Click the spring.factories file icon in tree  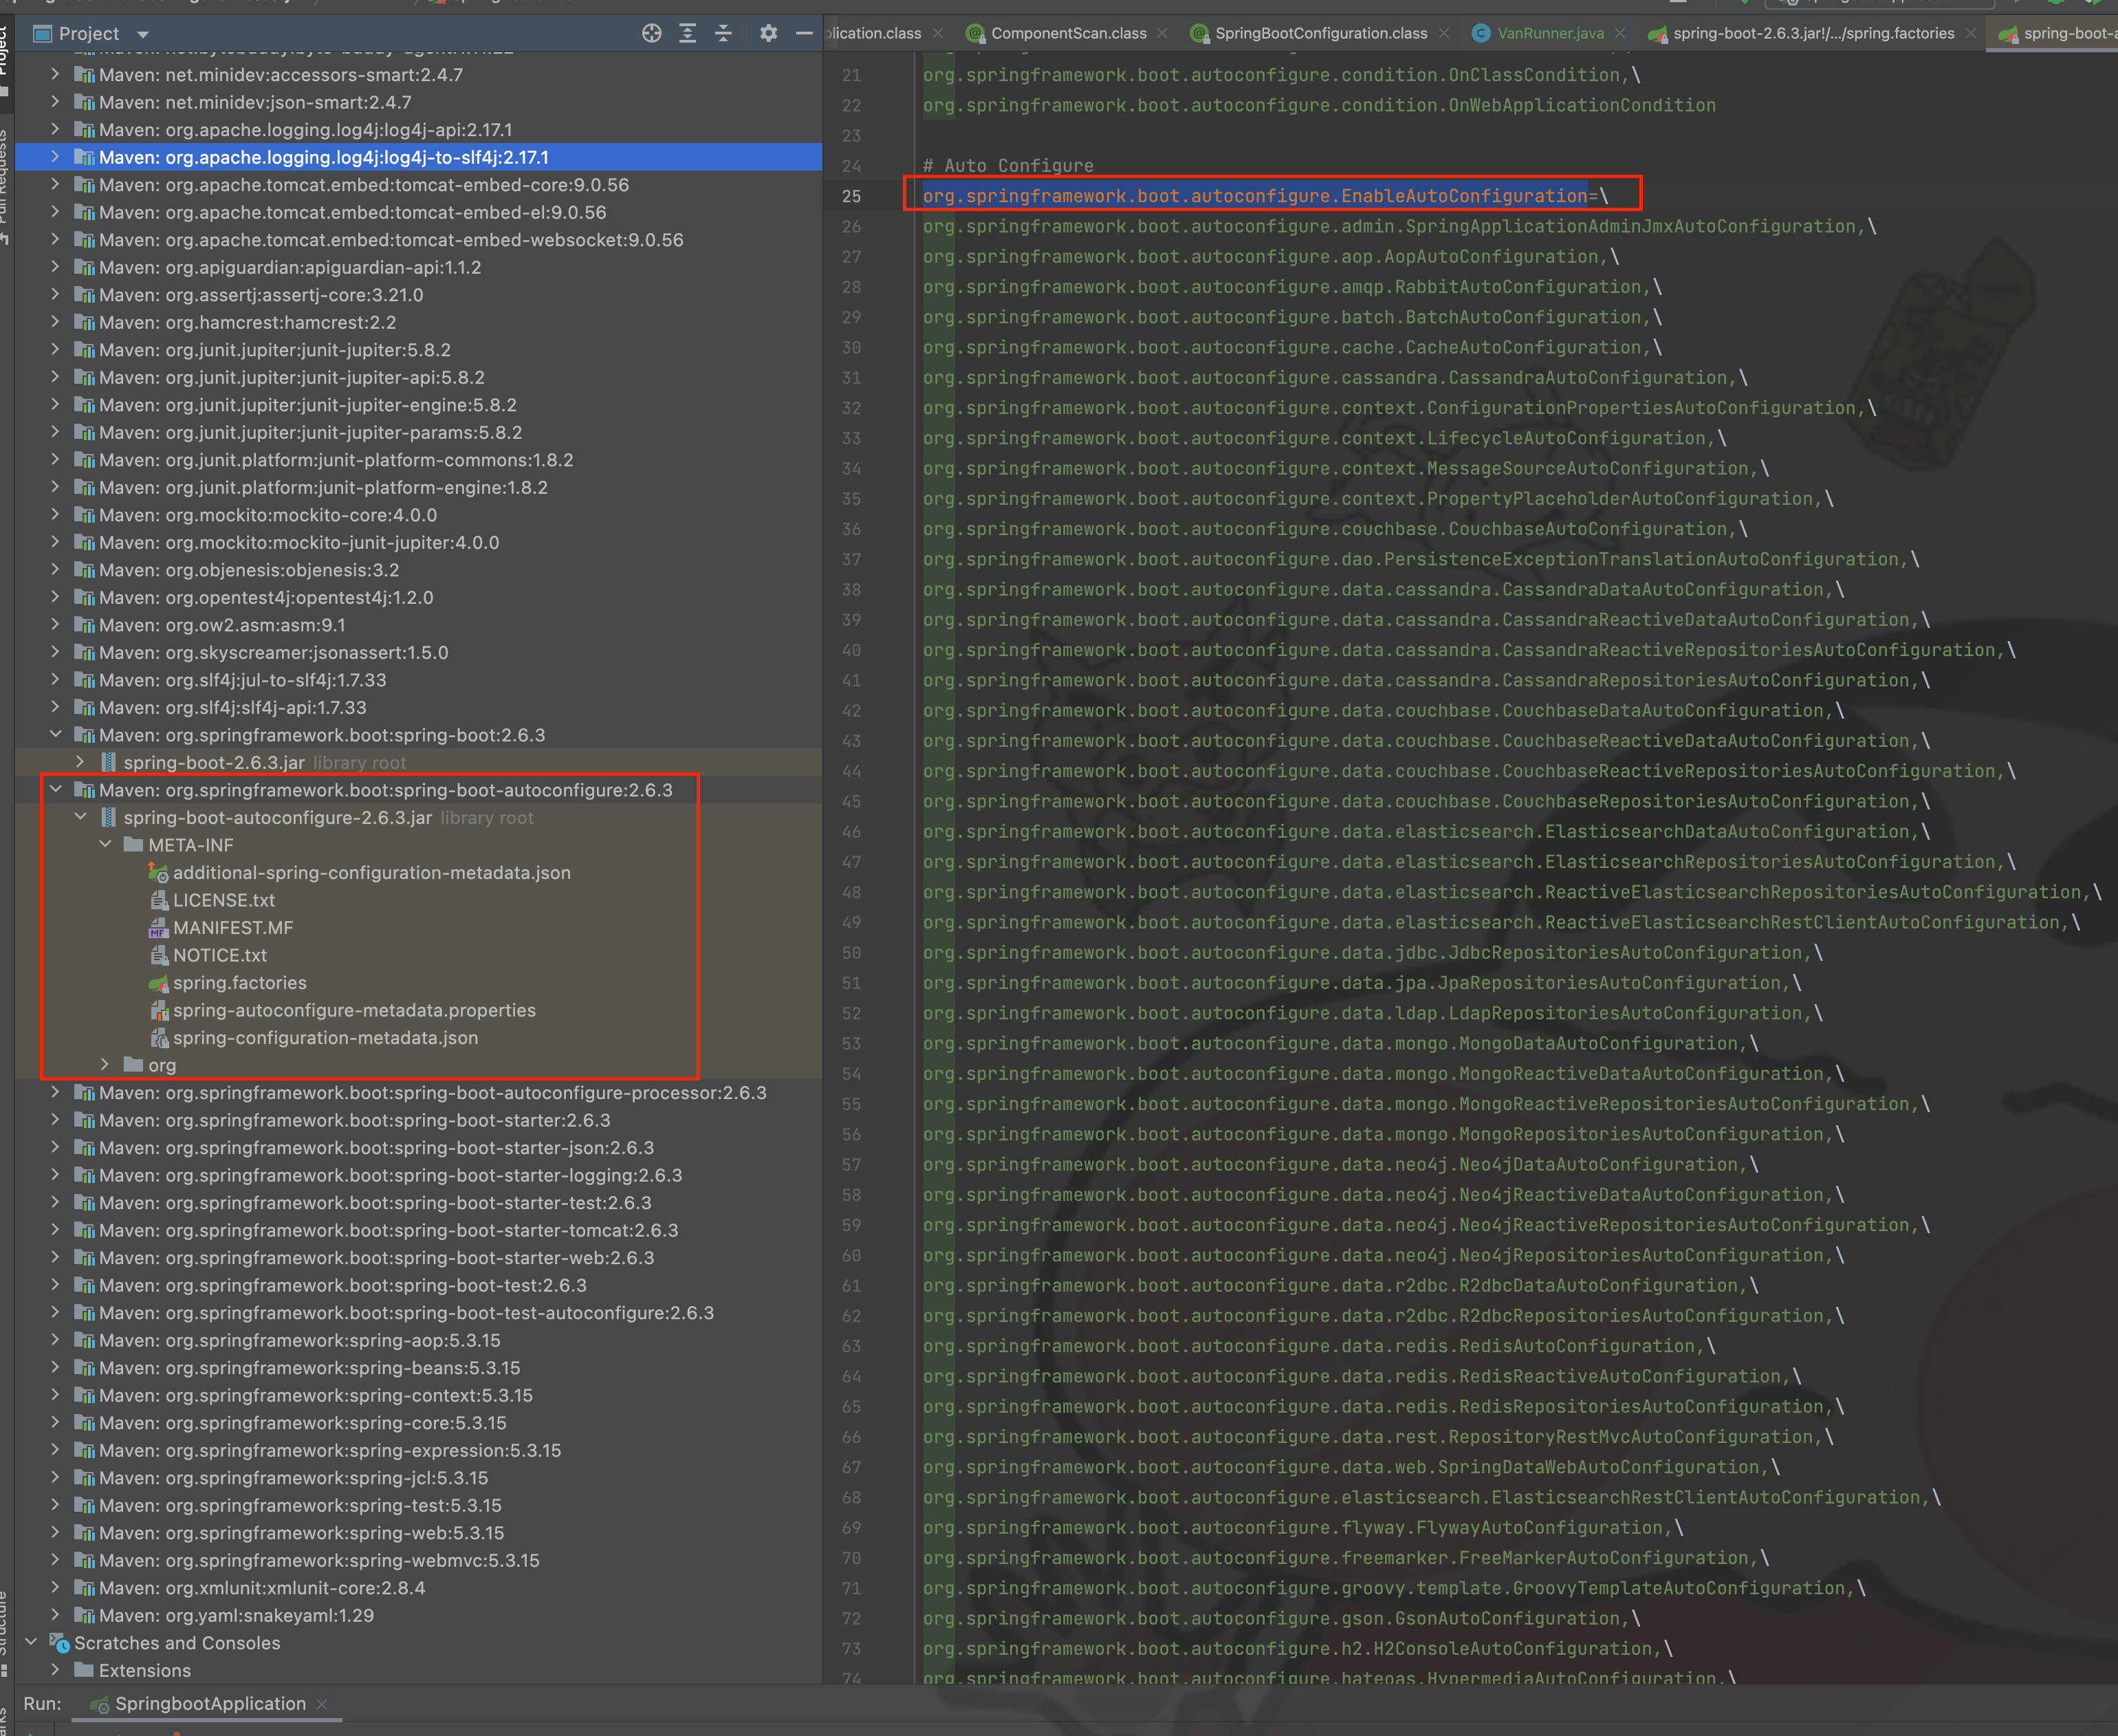pyautogui.click(x=158, y=983)
